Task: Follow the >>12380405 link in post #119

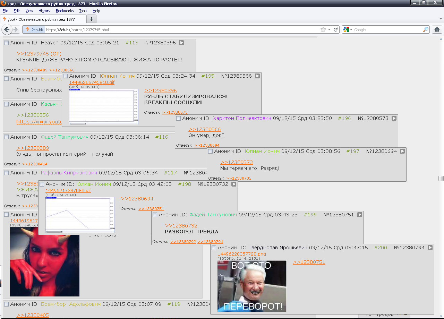Action: 33,315
